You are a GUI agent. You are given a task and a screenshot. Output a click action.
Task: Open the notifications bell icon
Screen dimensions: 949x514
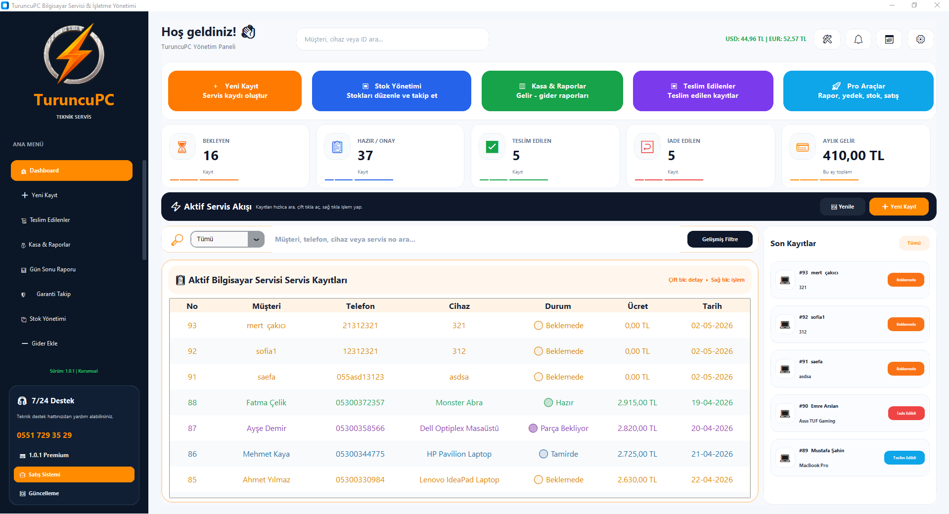pyautogui.click(x=859, y=39)
